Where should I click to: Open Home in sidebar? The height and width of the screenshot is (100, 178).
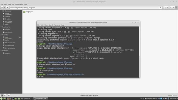click(x=7, y=14)
